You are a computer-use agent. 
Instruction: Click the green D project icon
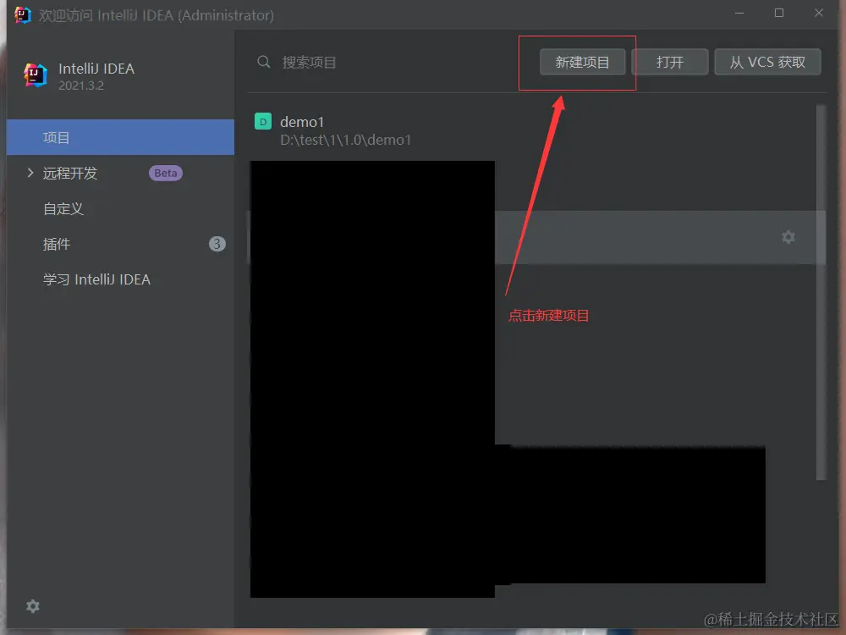(x=263, y=121)
